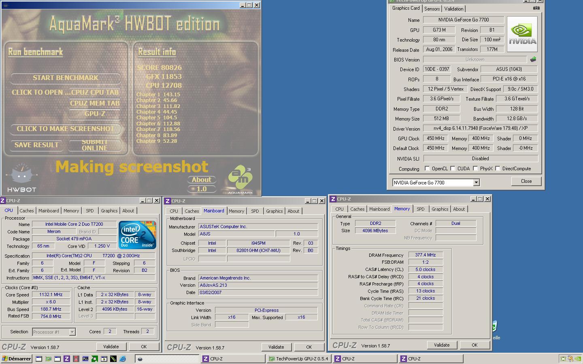Open the Processor #1 selection dropdown
The width and height of the screenshot is (583, 364).
click(72, 332)
